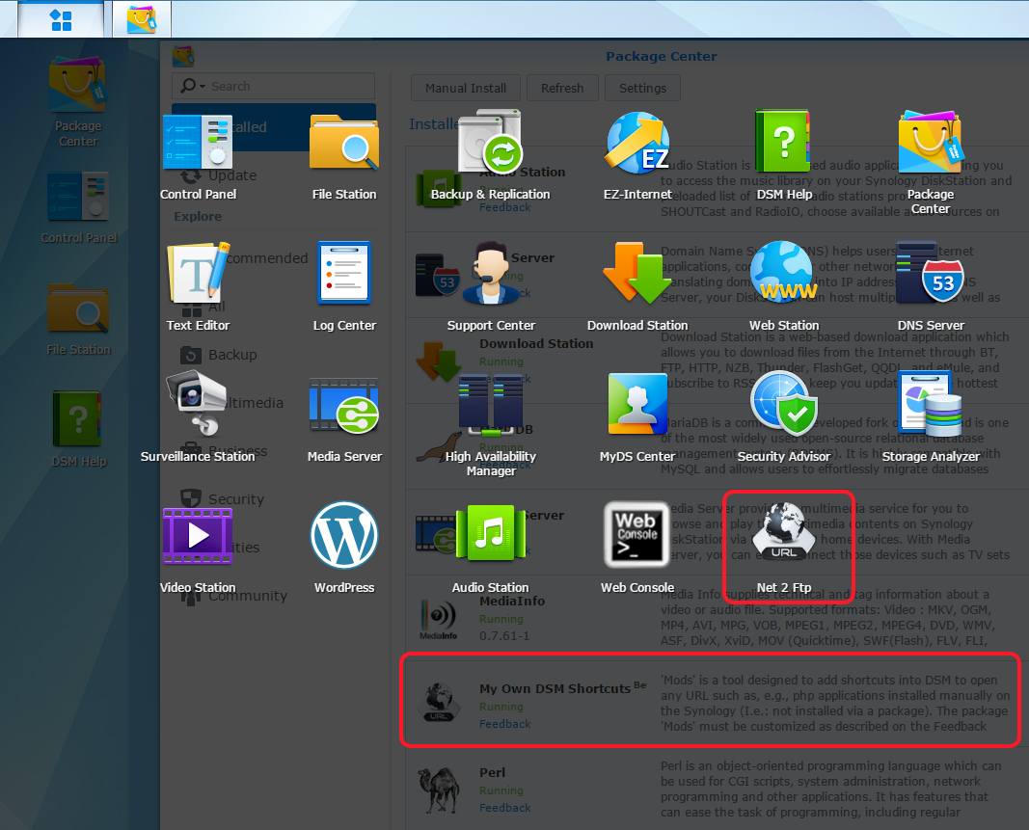Click Manual Install in Package Center
Image resolution: width=1029 pixels, height=830 pixels.
click(465, 88)
